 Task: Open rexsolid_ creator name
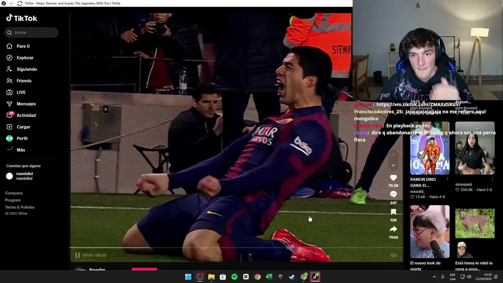[x=417, y=191]
